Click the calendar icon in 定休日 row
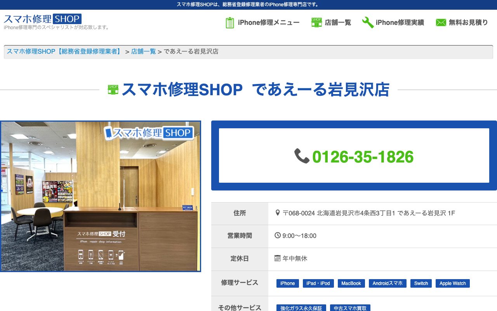 pyautogui.click(x=278, y=258)
